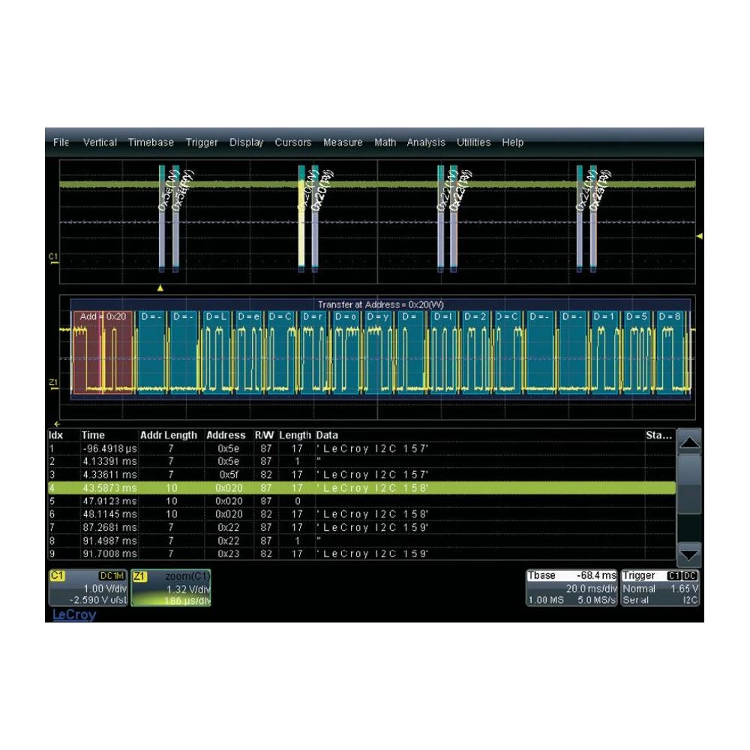Open the Cursors menu
This screenshot has width=750, height=750.
(293, 142)
